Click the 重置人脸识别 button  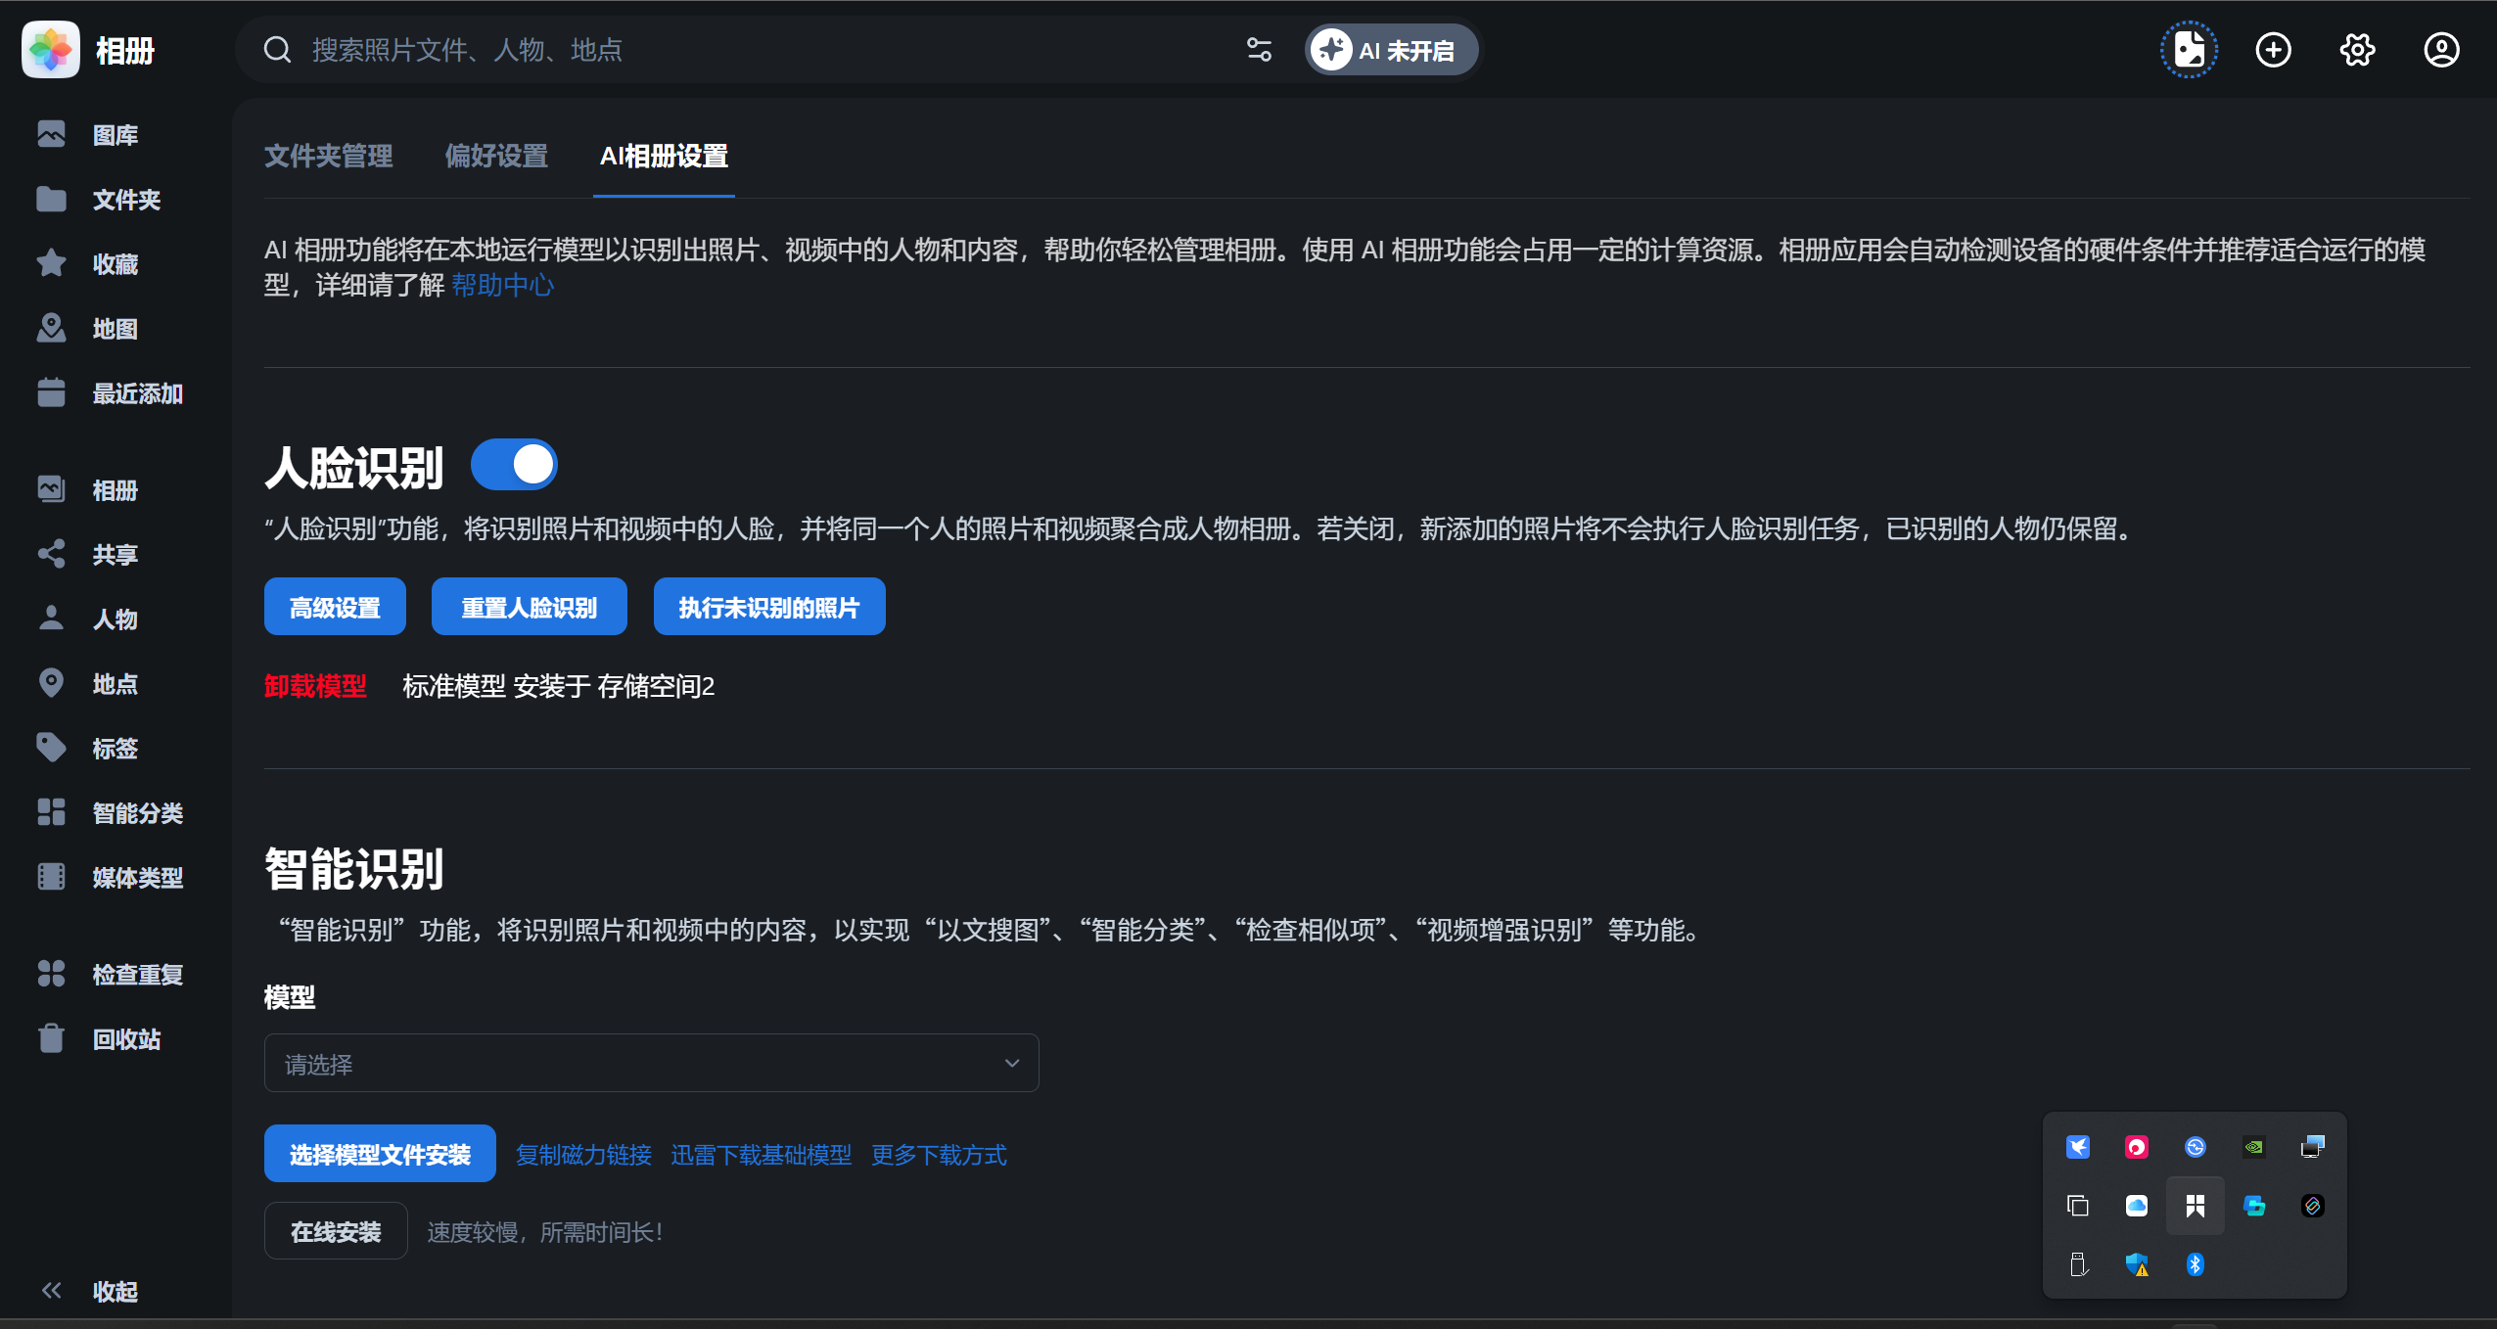(529, 608)
